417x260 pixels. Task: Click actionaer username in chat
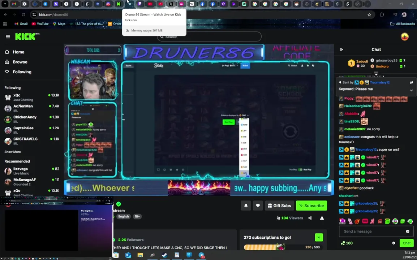tap(352, 137)
